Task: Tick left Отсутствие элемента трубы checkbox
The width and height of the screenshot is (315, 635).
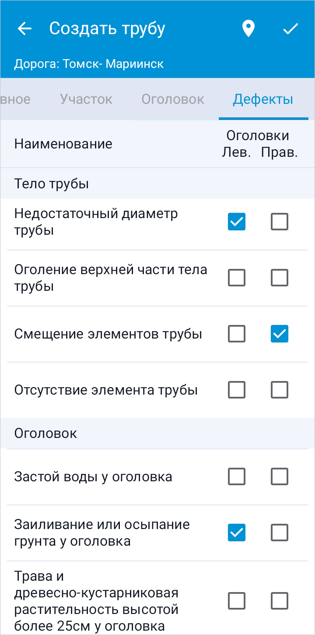Action: point(237,390)
